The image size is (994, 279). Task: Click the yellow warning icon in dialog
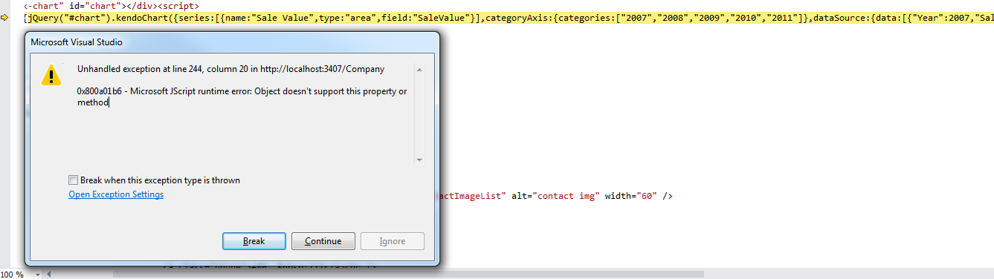pyautogui.click(x=51, y=75)
